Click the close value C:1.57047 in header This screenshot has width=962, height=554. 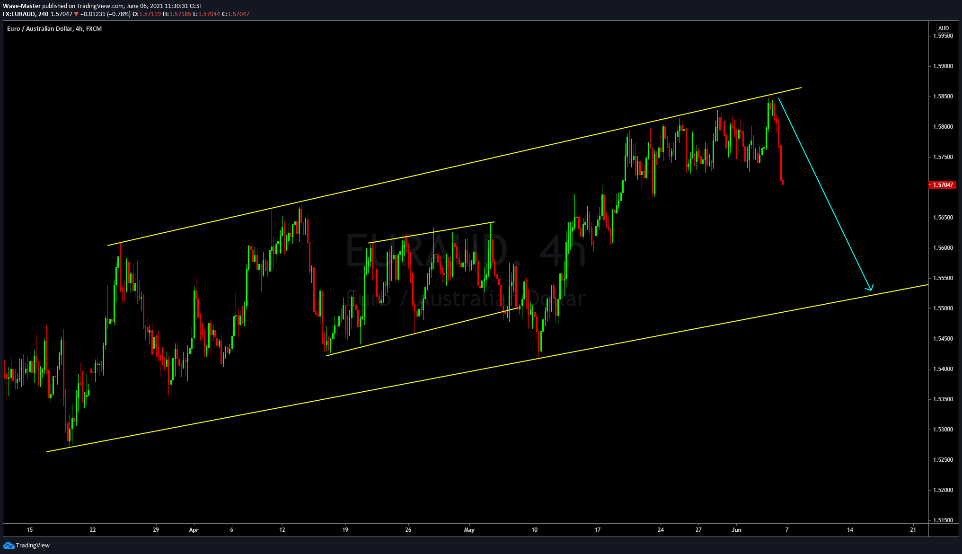pos(235,14)
